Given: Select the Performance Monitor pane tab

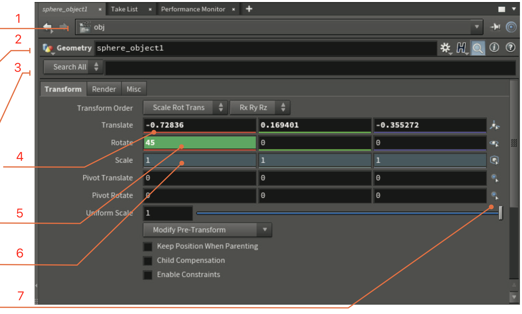Looking at the screenshot, I should (x=193, y=9).
